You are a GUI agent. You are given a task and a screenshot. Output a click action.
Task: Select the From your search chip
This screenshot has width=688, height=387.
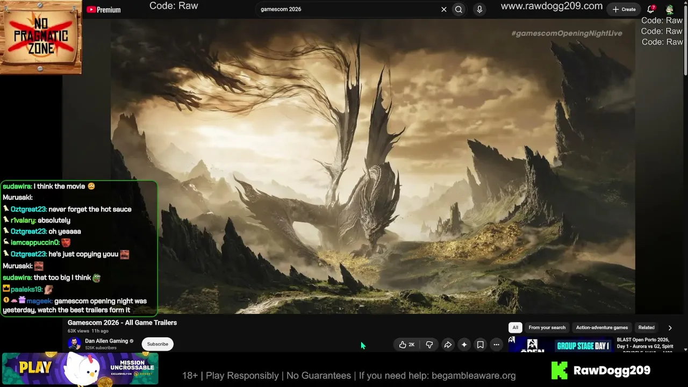pos(547,327)
